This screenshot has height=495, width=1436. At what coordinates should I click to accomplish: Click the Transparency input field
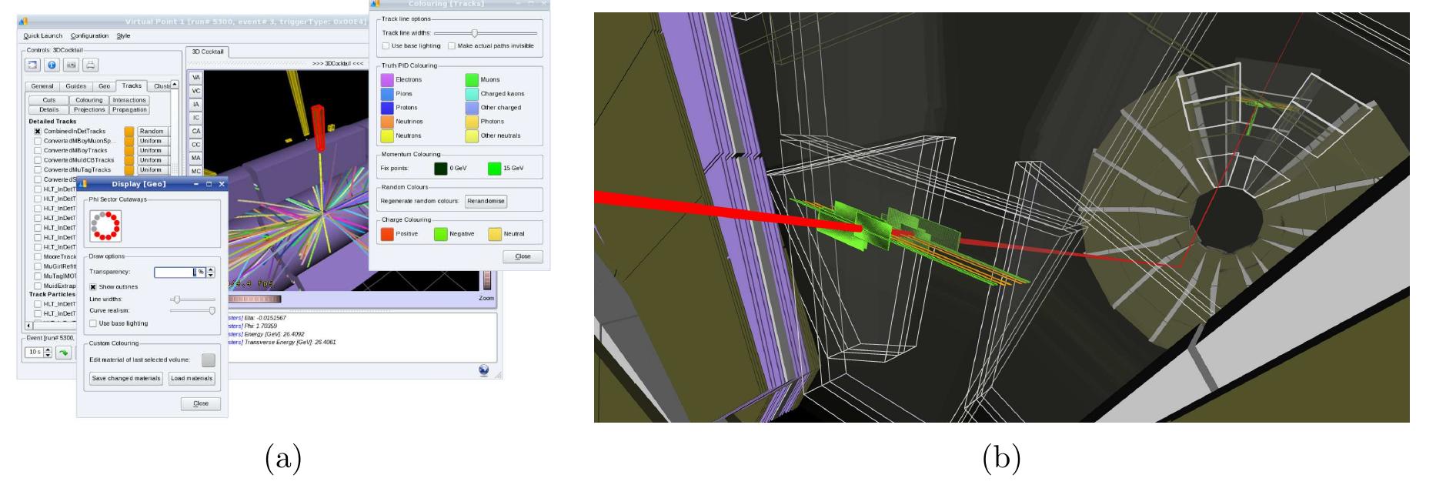pos(175,273)
